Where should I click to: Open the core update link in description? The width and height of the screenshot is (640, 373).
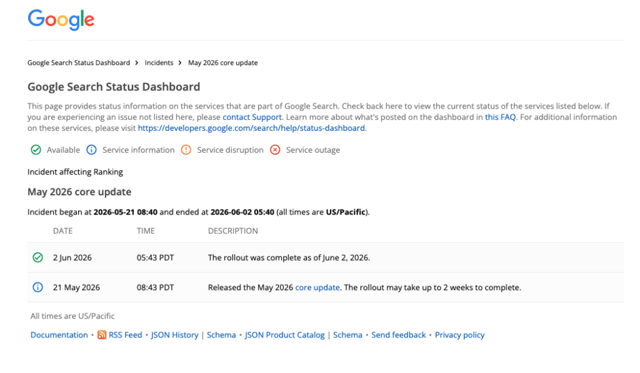click(x=317, y=287)
